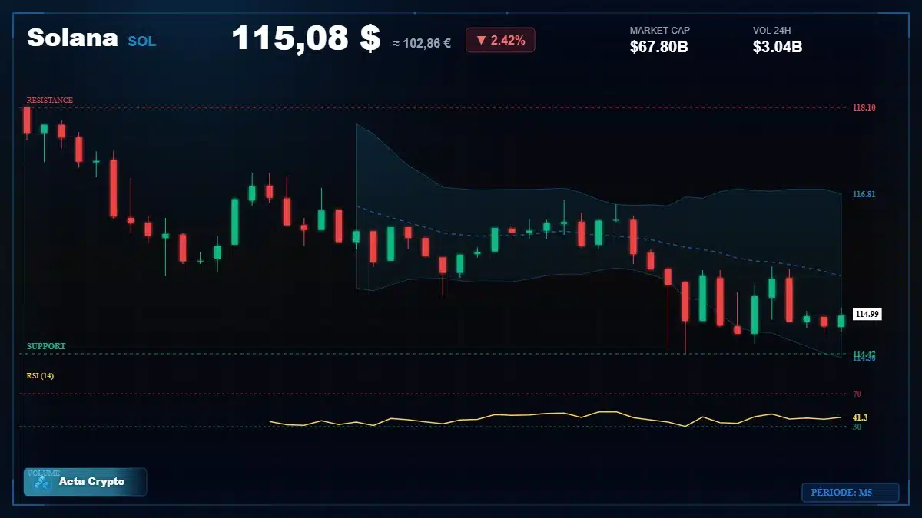Select the $67.80B market cap value
The height and width of the screenshot is (518, 922).
click(x=658, y=47)
